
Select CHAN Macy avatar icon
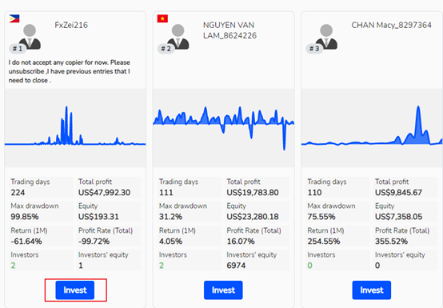pos(326,37)
